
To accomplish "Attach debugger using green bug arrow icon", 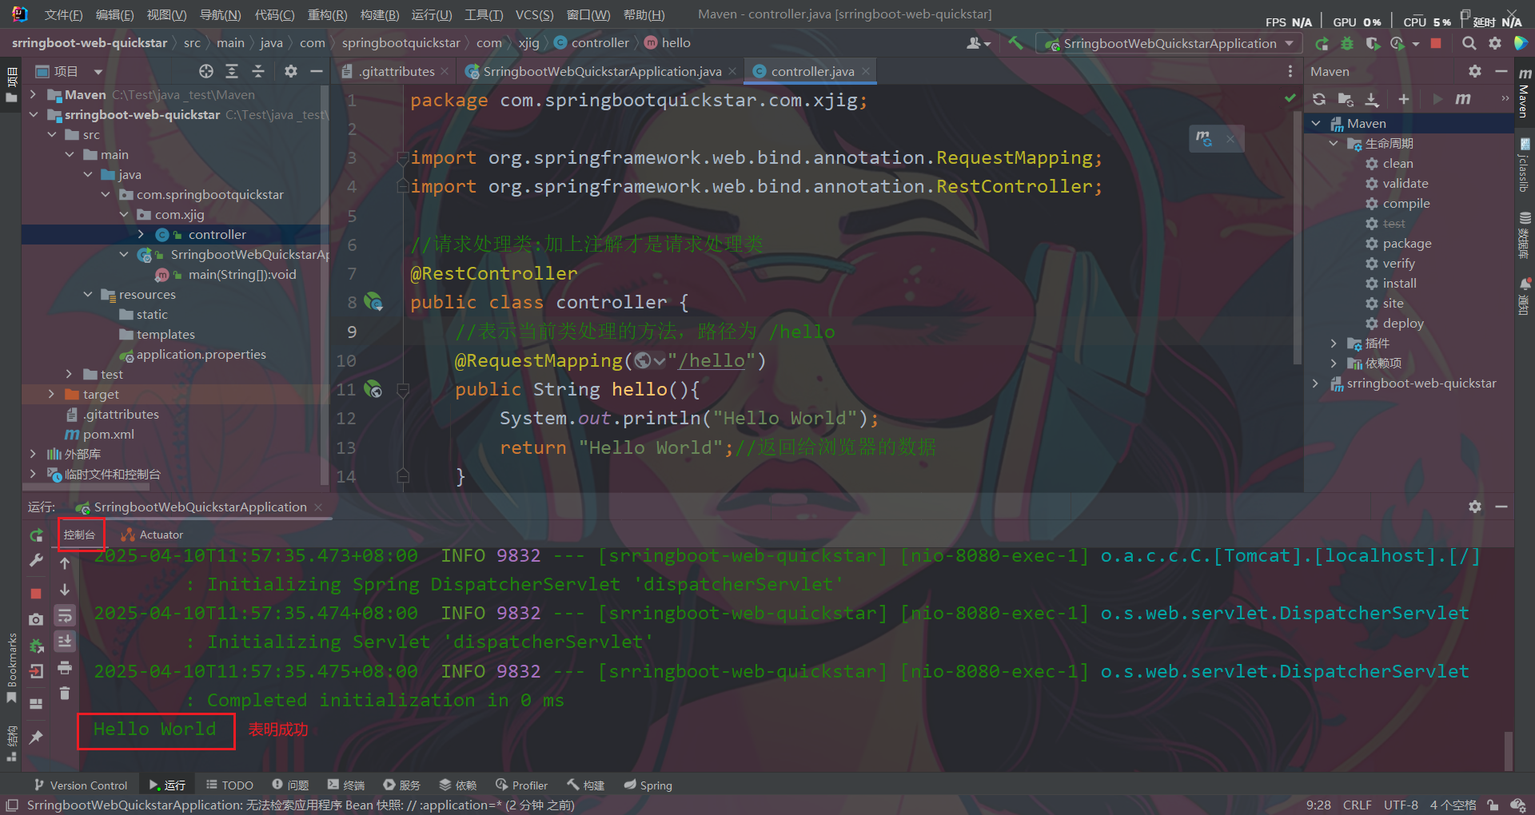I will pyautogui.click(x=36, y=646).
